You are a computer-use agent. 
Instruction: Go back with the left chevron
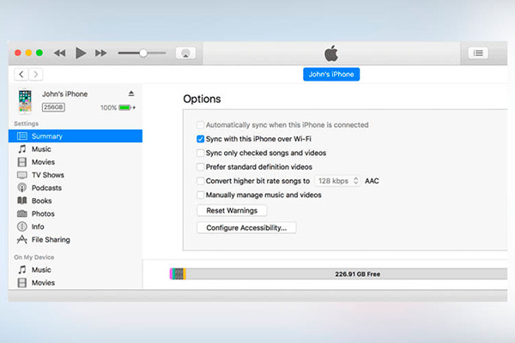tap(21, 75)
